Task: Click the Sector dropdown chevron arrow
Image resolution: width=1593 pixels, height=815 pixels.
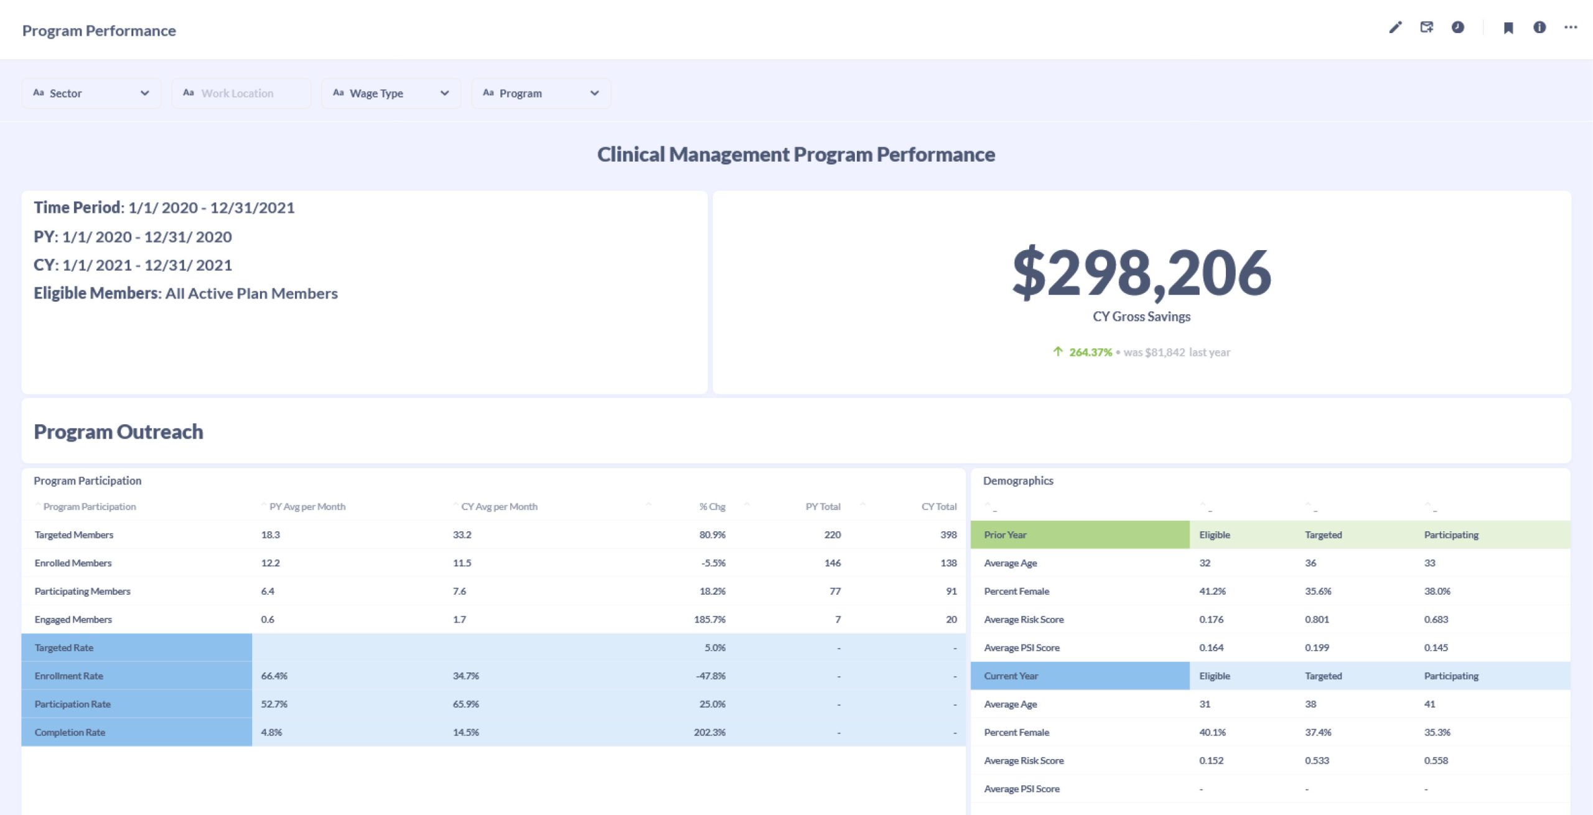Action: pyautogui.click(x=145, y=93)
